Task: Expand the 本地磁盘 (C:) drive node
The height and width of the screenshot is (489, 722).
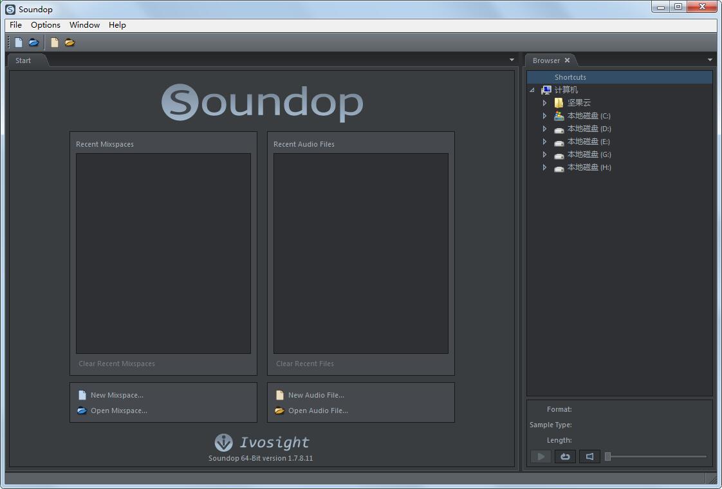Action: [544, 116]
